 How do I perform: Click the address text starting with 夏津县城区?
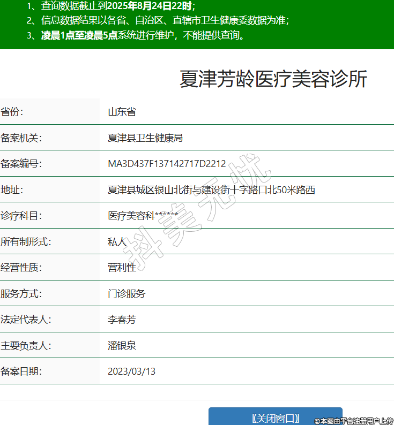pos(211,189)
